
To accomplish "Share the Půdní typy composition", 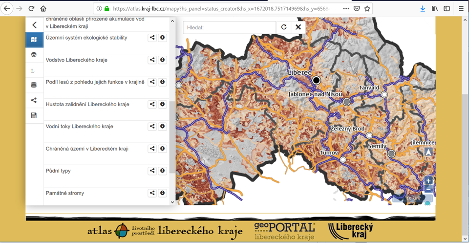I will [152, 171].
